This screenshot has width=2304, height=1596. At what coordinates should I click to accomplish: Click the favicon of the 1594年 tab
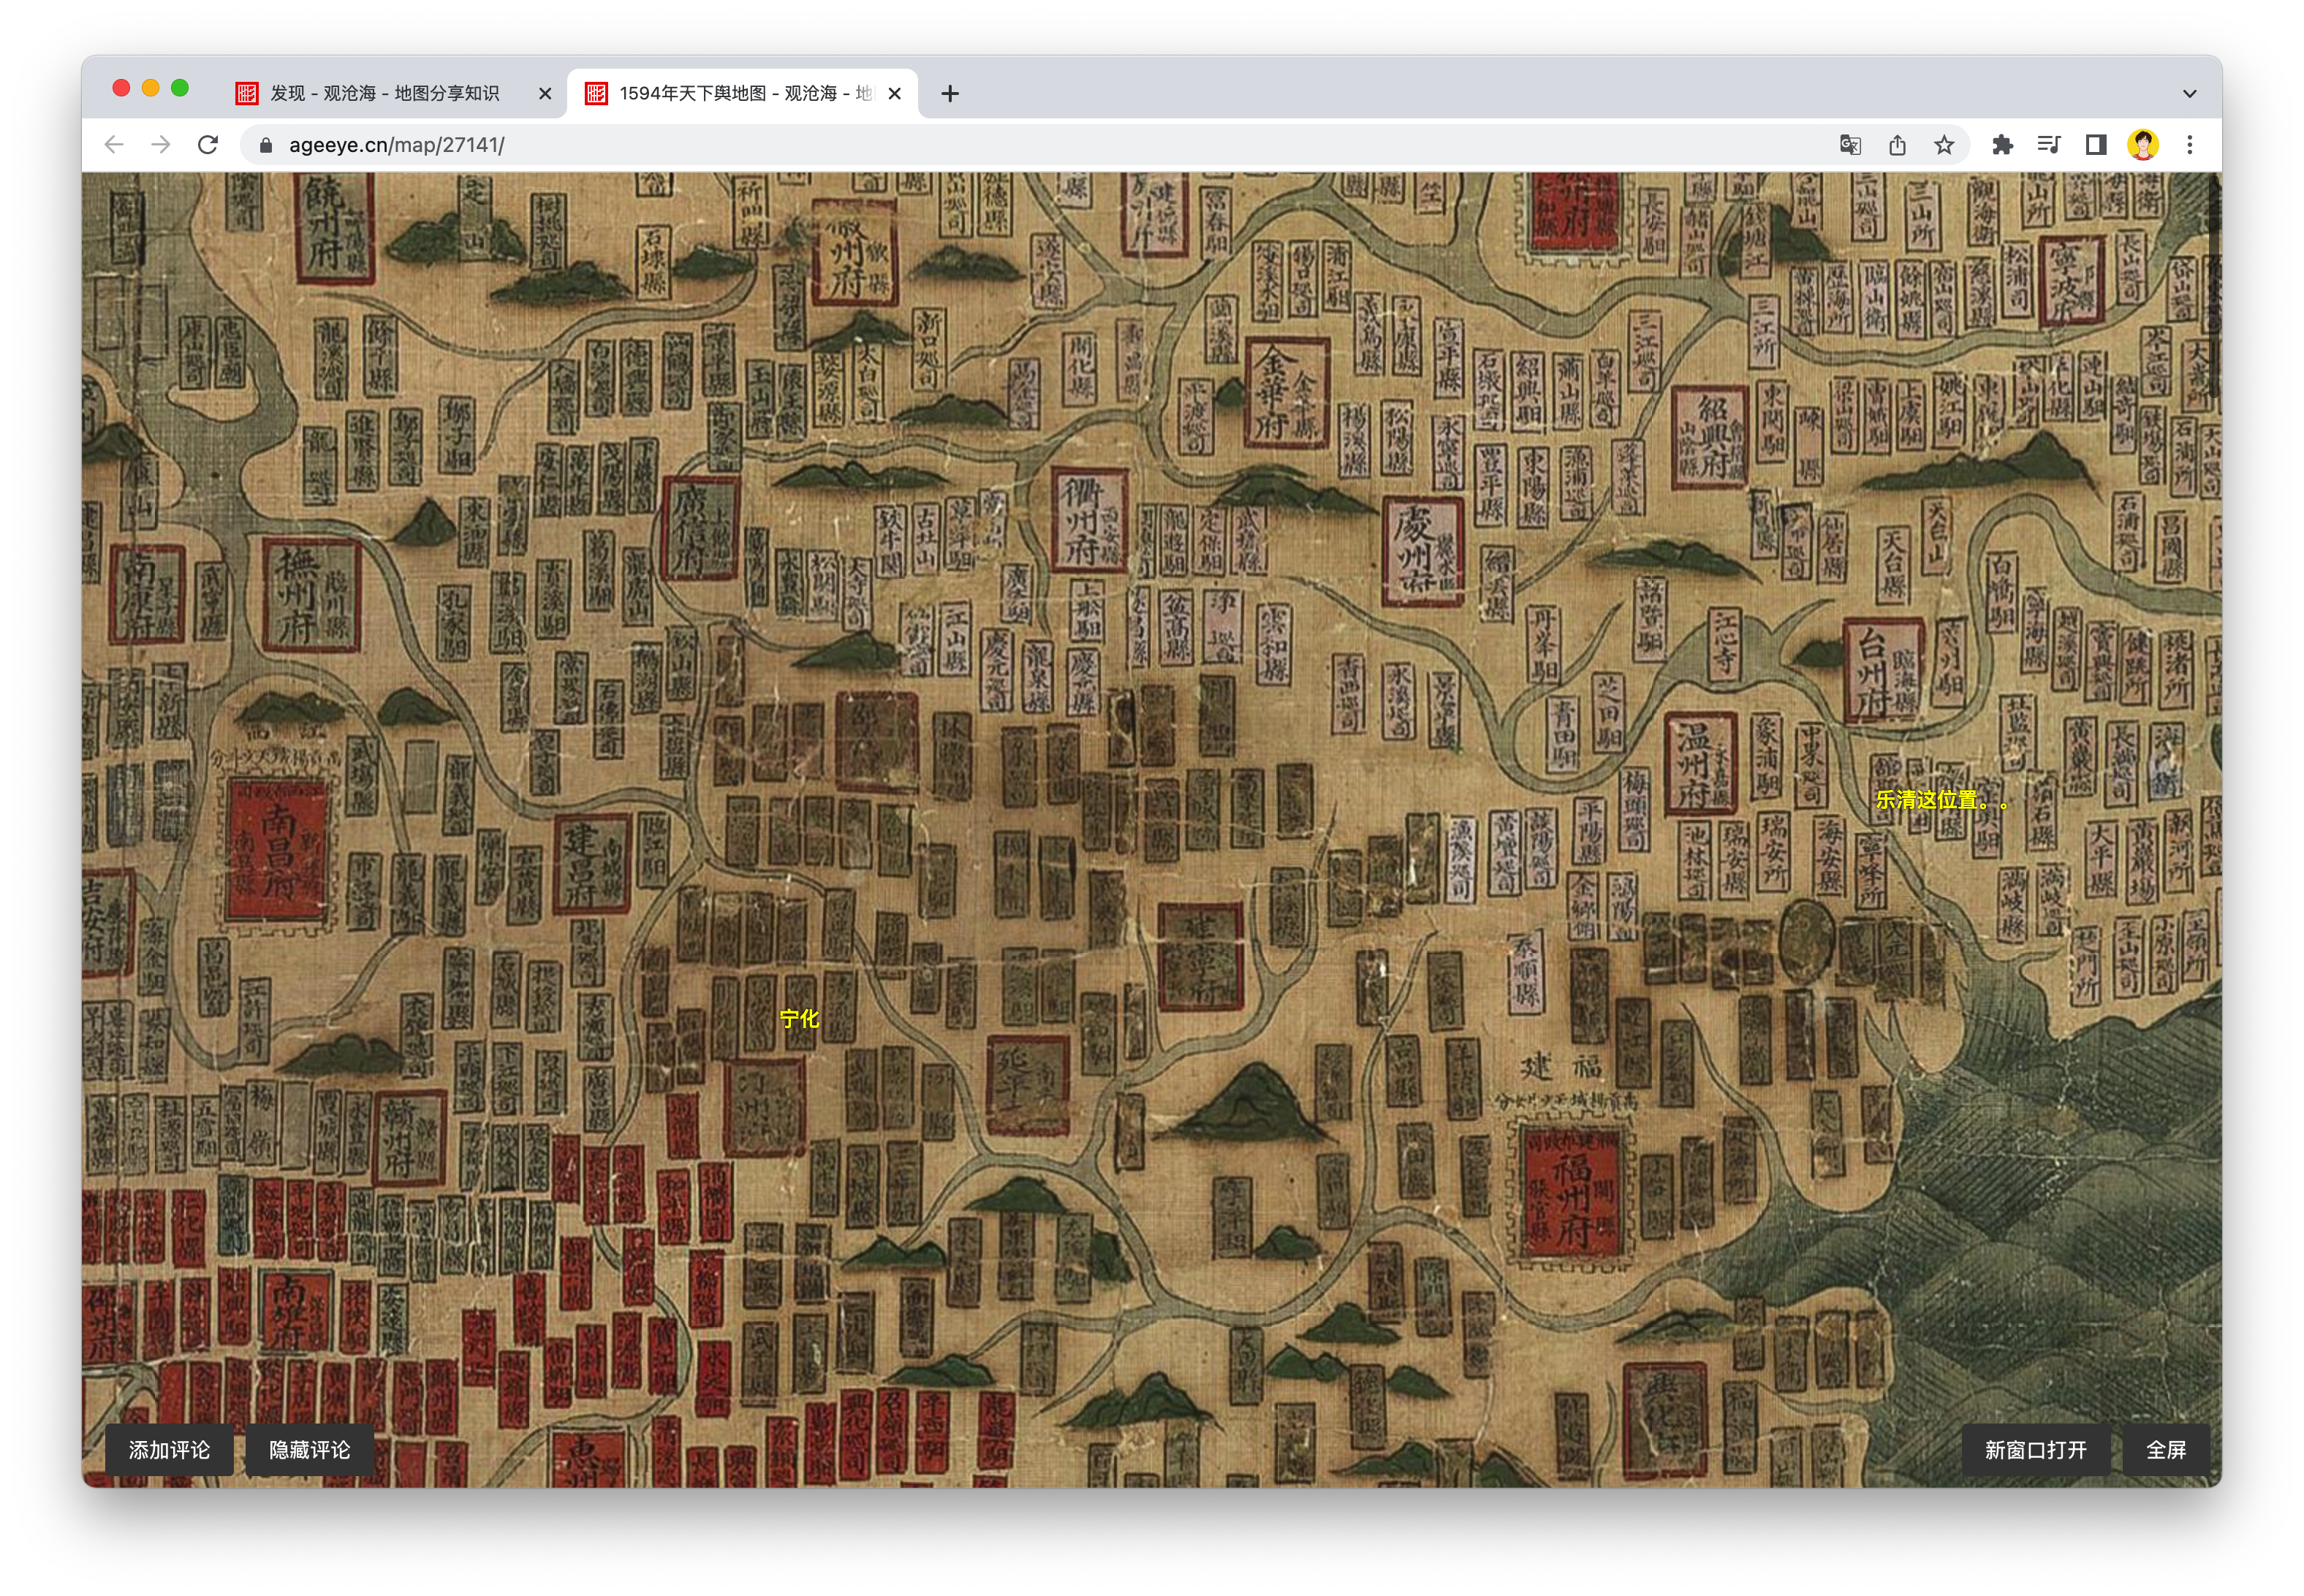596,93
